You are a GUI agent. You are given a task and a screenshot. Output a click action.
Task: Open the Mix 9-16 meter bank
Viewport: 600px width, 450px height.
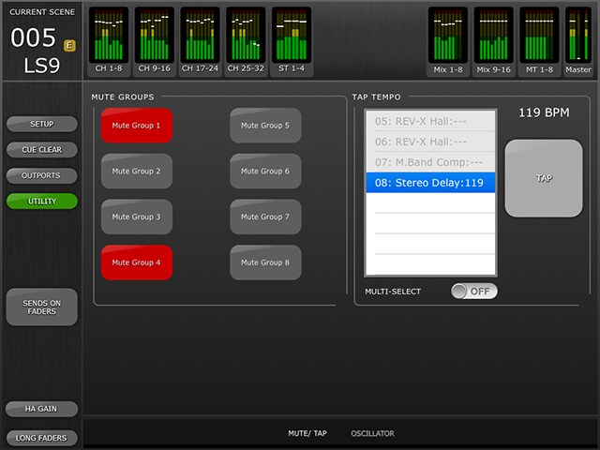pyautogui.click(x=494, y=40)
